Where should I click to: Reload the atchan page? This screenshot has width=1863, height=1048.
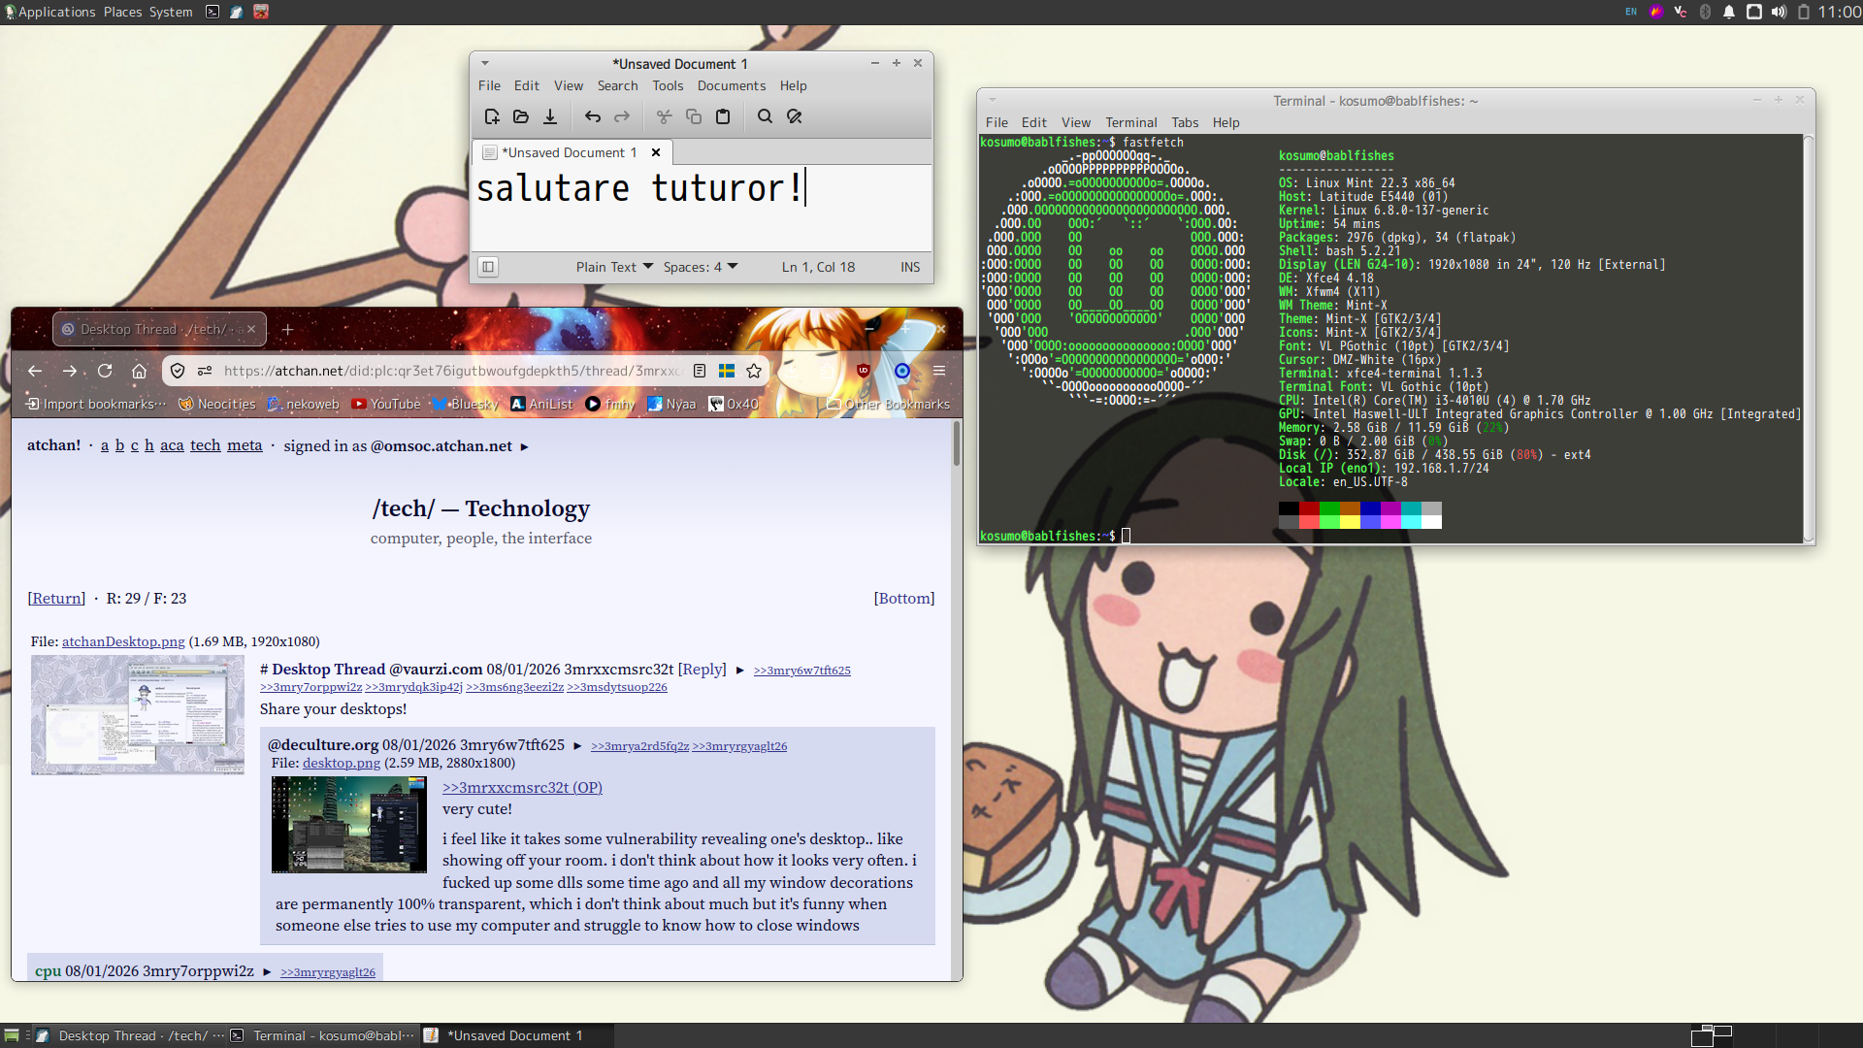pyautogui.click(x=105, y=371)
